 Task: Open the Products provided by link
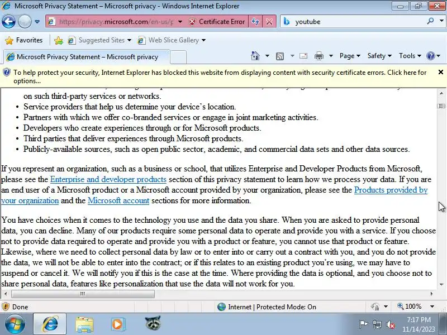[391, 190]
